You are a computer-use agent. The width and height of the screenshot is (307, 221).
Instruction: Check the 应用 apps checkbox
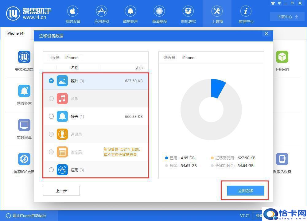[x=51, y=170]
